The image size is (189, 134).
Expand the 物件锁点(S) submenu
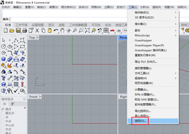coord(153,13)
